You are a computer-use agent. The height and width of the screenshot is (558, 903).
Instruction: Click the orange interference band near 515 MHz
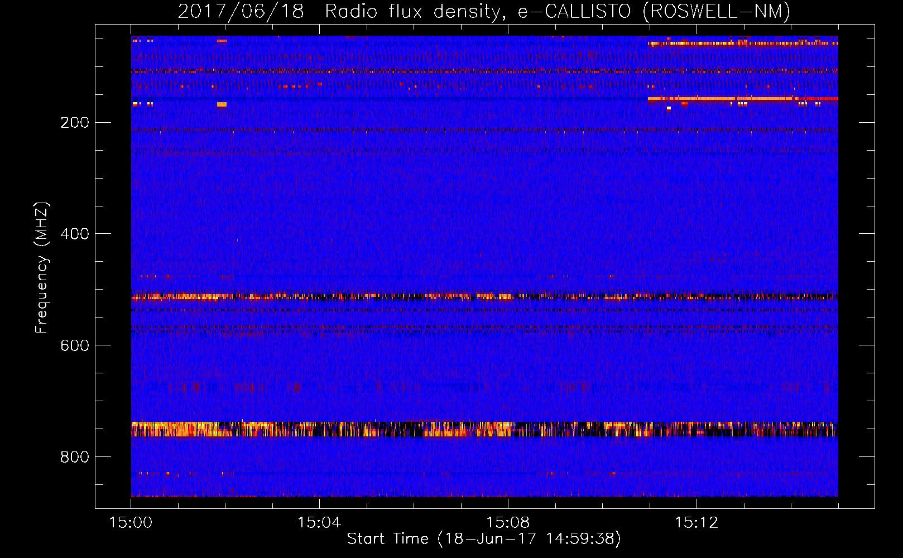click(x=484, y=297)
